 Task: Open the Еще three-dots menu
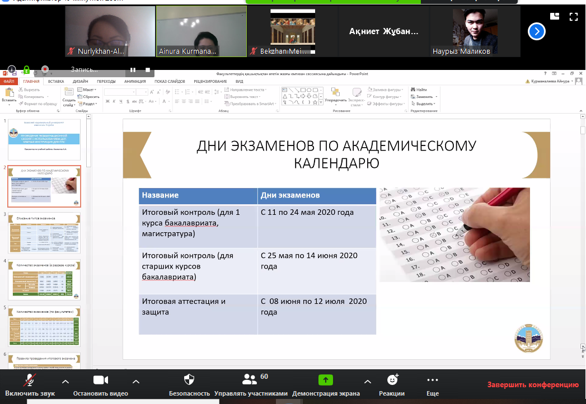[432, 380]
